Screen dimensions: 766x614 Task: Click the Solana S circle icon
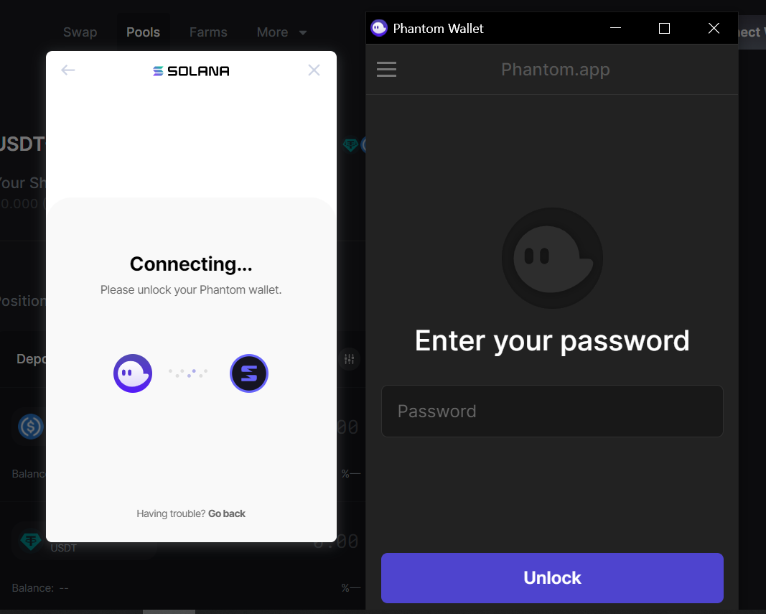[x=249, y=373]
